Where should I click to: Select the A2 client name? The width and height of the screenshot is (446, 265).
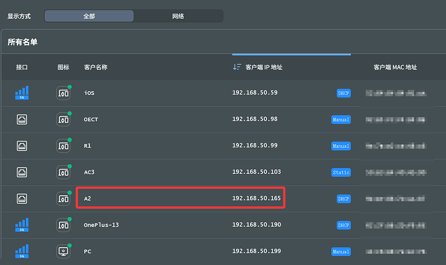tap(89, 198)
